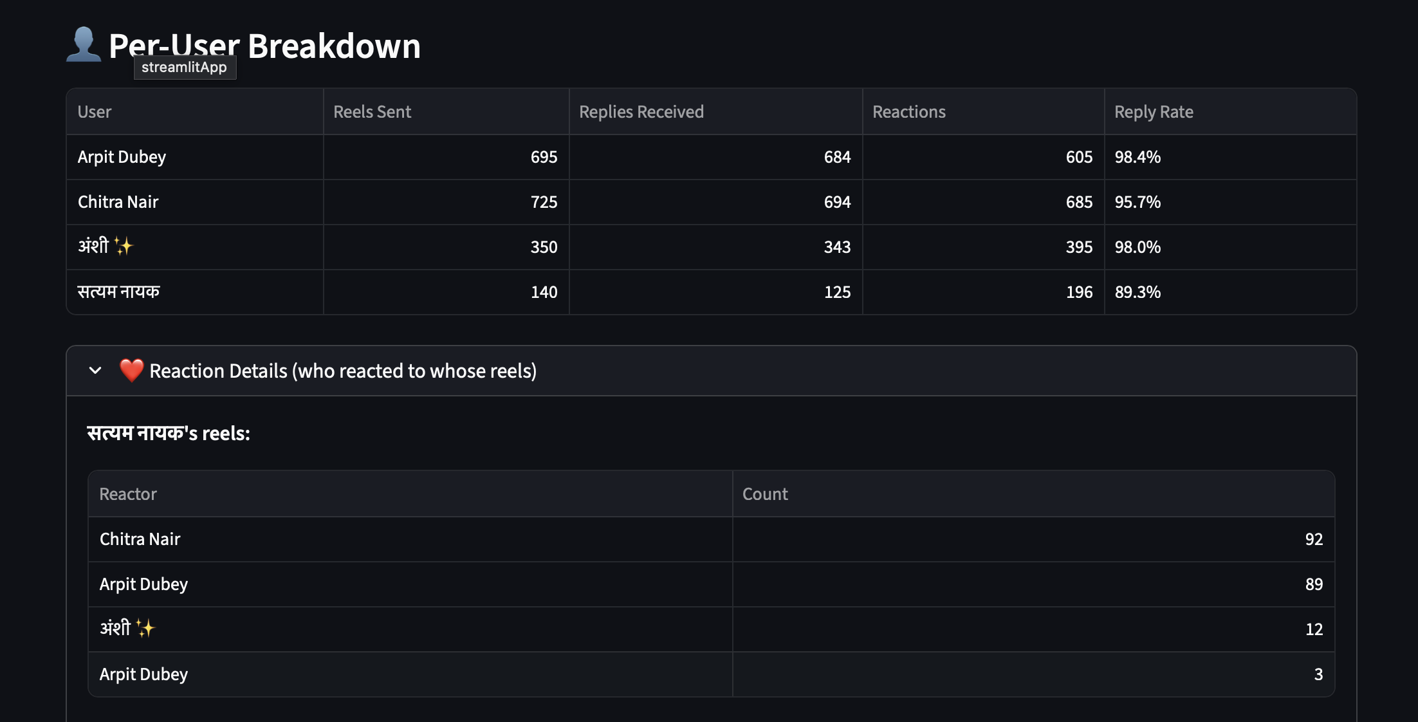Select the Reactions column header
1418x722 pixels.
coord(909,111)
